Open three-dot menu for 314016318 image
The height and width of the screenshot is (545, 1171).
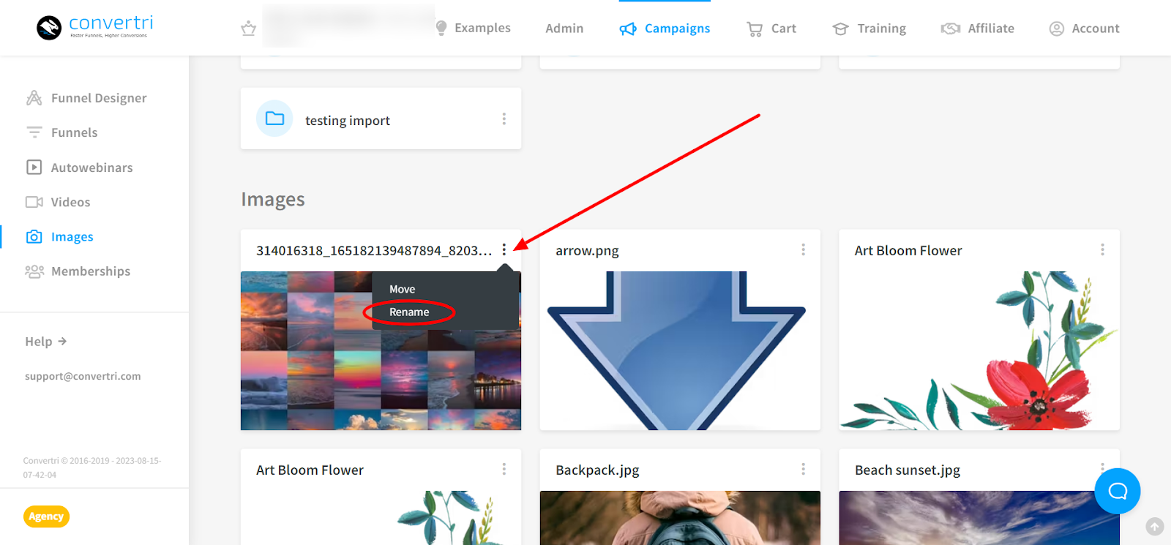tap(504, 249)
